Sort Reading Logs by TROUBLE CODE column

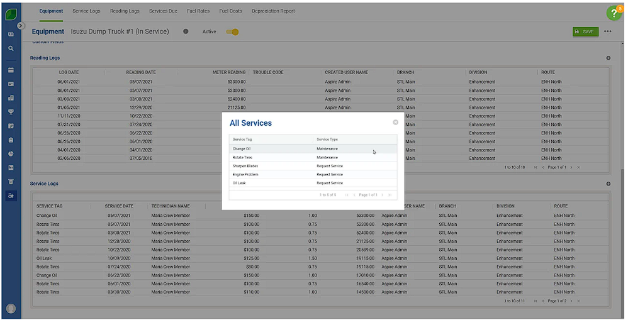[x=268, y=72]
